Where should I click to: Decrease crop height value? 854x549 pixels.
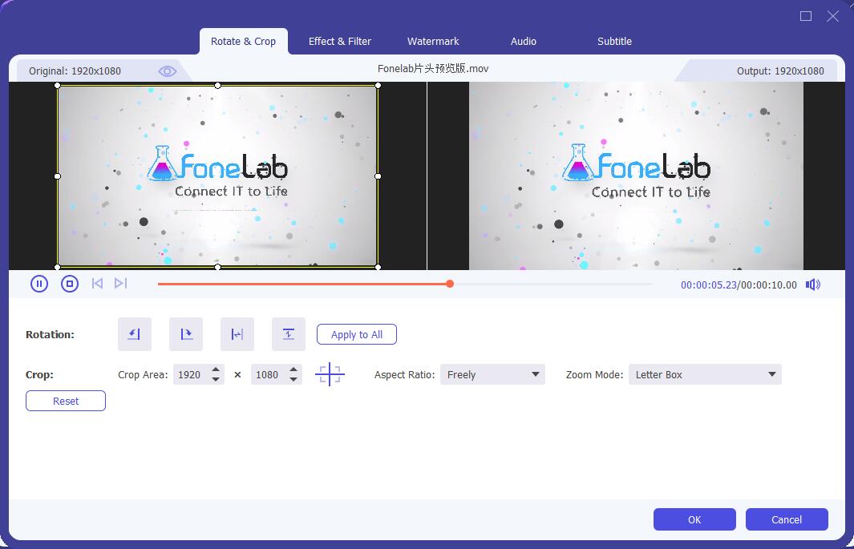(x=293, y=379)
